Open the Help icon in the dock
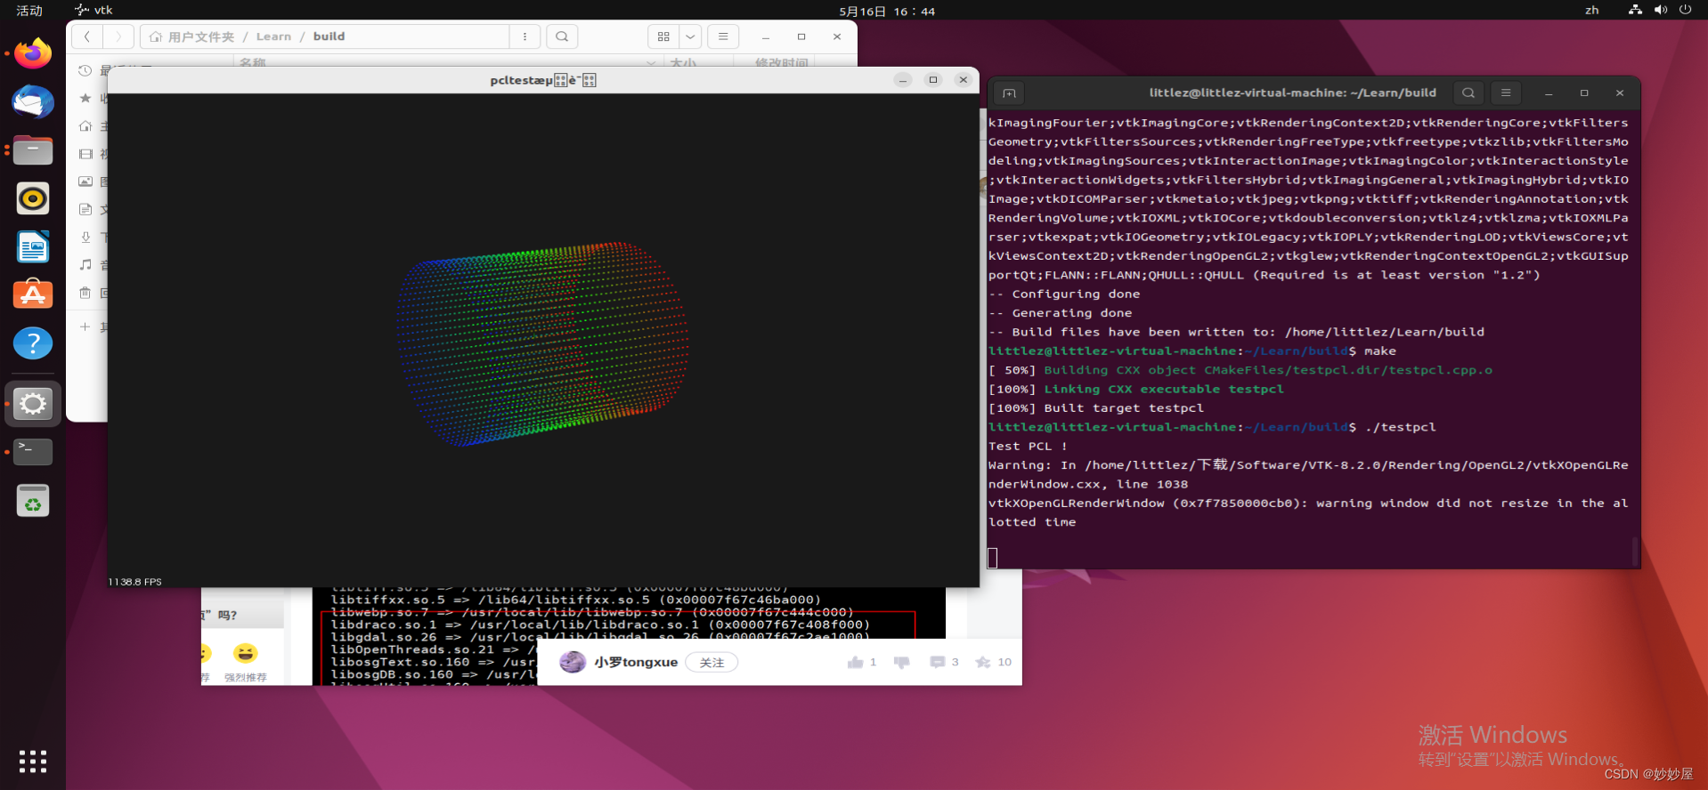Screen dimensions: 1708x790 (33, 343)
